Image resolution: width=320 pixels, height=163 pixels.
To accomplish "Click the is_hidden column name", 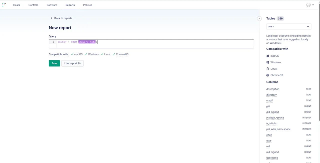I will click(272, 123).
